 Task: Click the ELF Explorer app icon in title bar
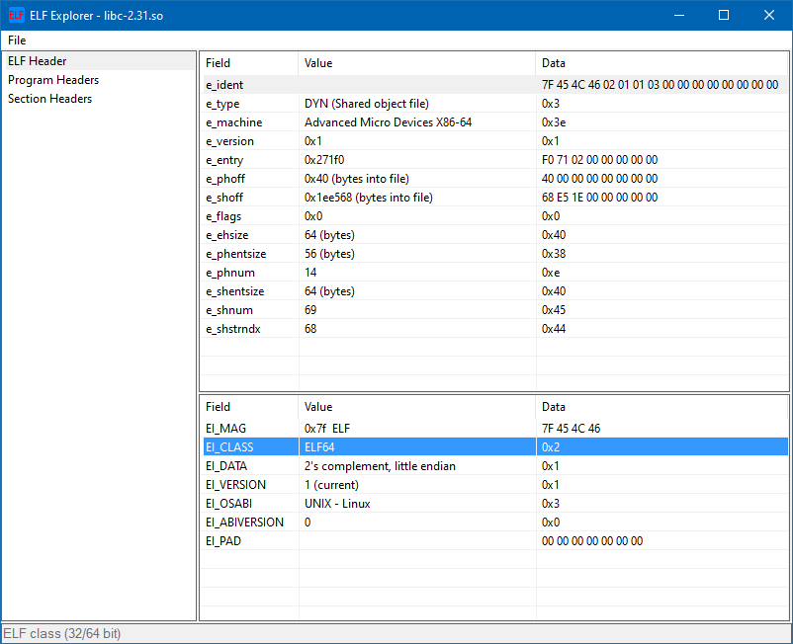click(x=16, y=15)
